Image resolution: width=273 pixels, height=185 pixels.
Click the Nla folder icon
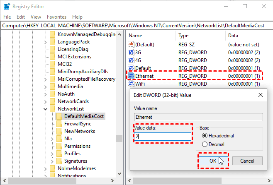[59, 139]
